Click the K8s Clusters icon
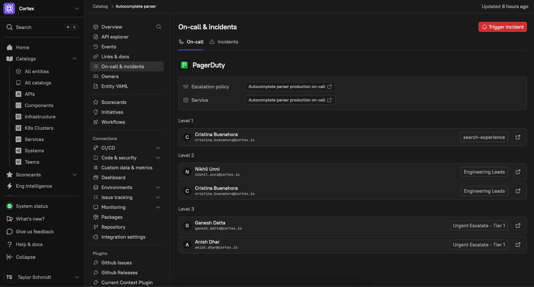The height and width of the screenshot is (287, 534). coord(18,128)
